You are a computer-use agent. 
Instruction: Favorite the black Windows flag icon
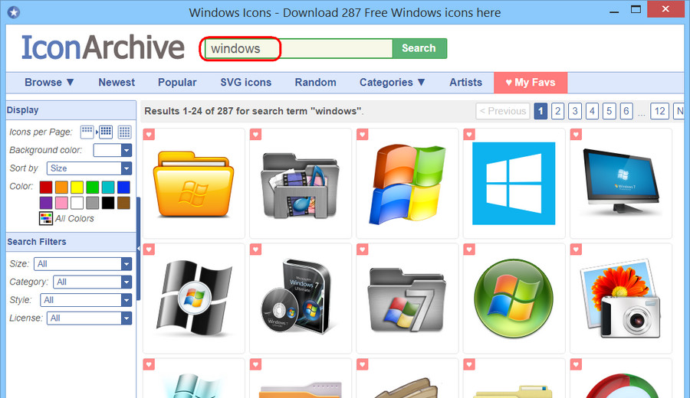click(x=149, y=250)
